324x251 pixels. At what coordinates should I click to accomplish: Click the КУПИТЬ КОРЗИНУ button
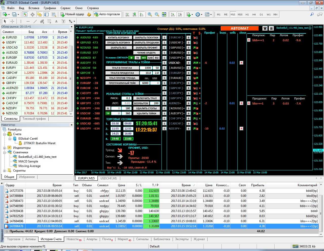(118, 37)
